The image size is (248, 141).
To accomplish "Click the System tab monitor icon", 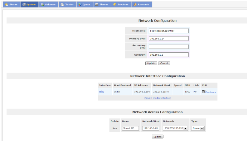I will 24,4.
